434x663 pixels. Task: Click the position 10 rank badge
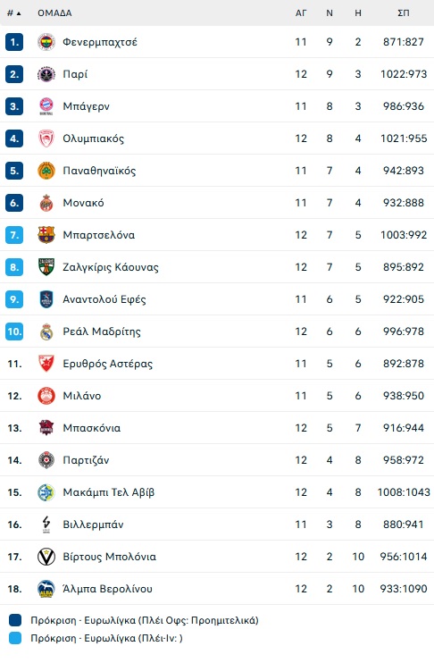[x=14, y=331]
